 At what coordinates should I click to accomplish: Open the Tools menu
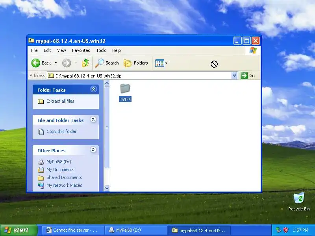101,50
